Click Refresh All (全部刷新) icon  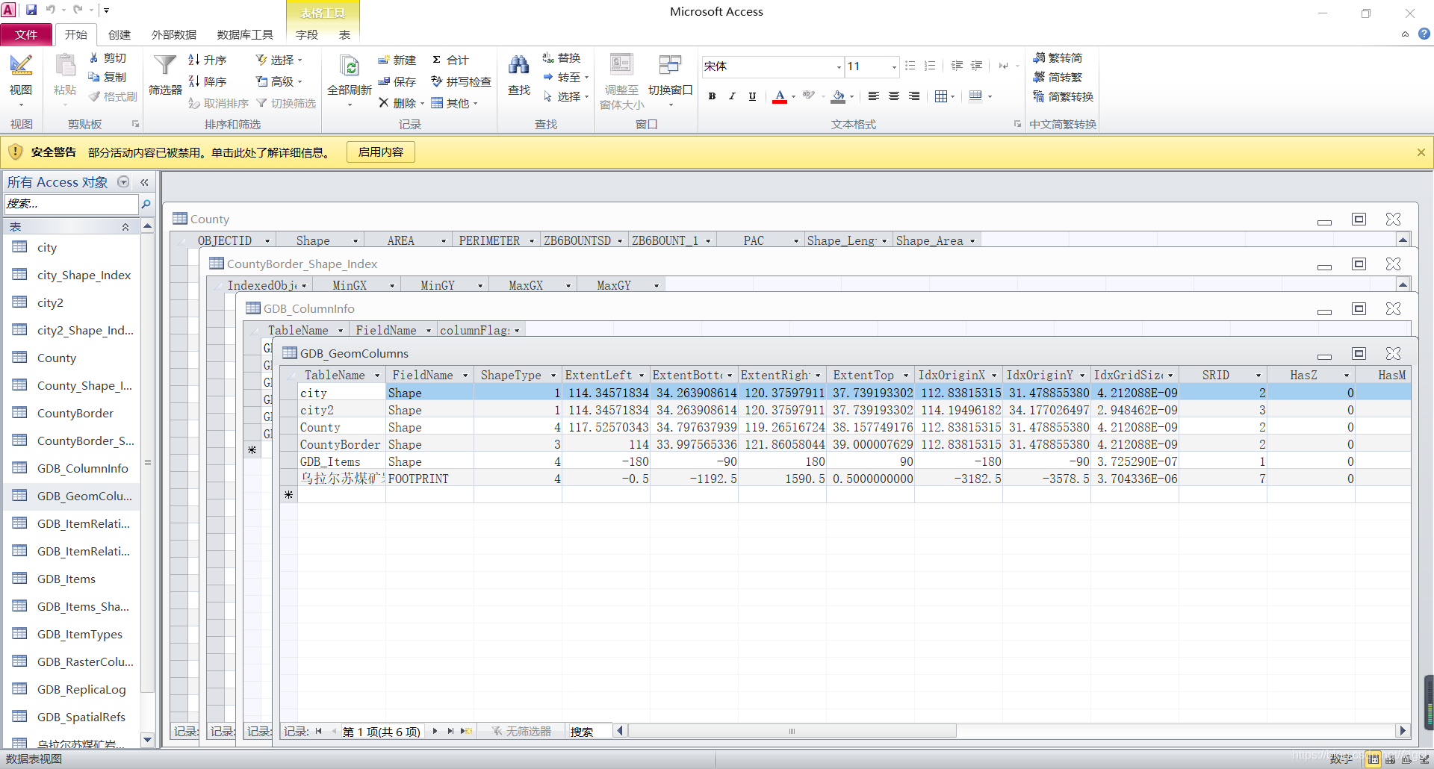tap(350, 75)
